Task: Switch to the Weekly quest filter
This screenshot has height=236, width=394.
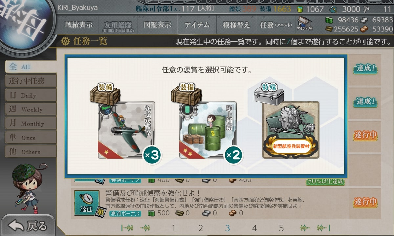Action: coord(31,109)
